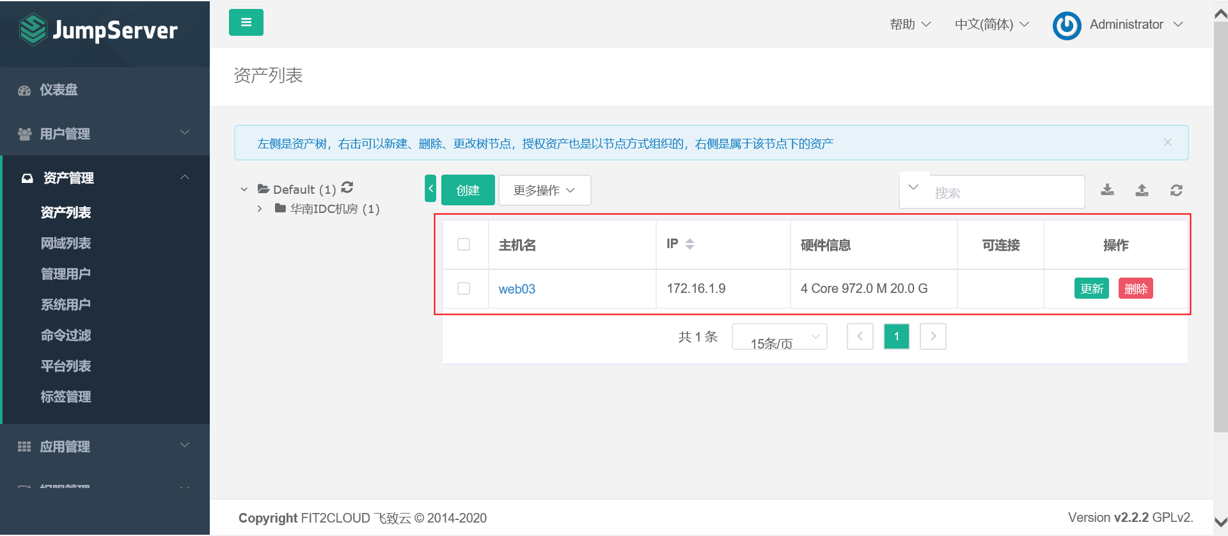Refresh the asset table list

point(1176,190)
